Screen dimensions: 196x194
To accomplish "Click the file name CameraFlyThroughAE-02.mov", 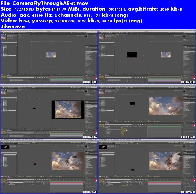I will click(x=51, y=3).
